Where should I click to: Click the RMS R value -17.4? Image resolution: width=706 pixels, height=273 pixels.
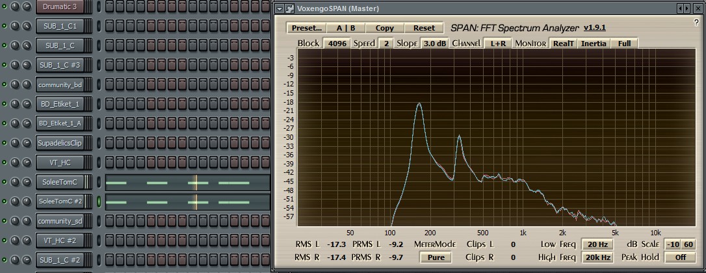tap(336, 257)
